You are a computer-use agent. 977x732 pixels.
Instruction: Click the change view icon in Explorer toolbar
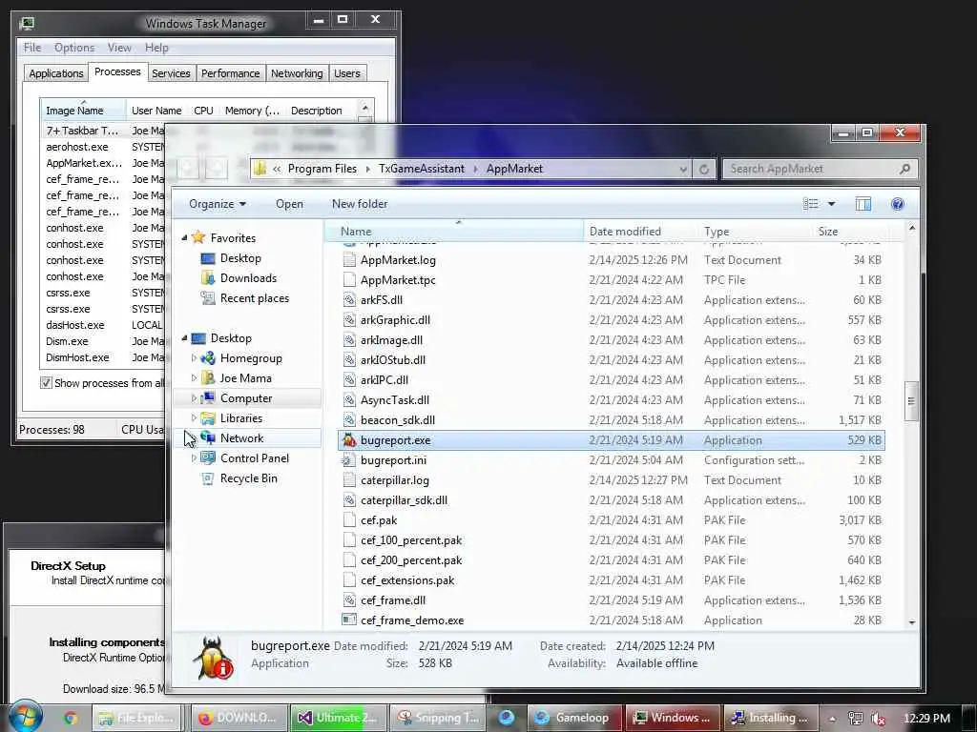pyautogui.click(x=811, y=204)
